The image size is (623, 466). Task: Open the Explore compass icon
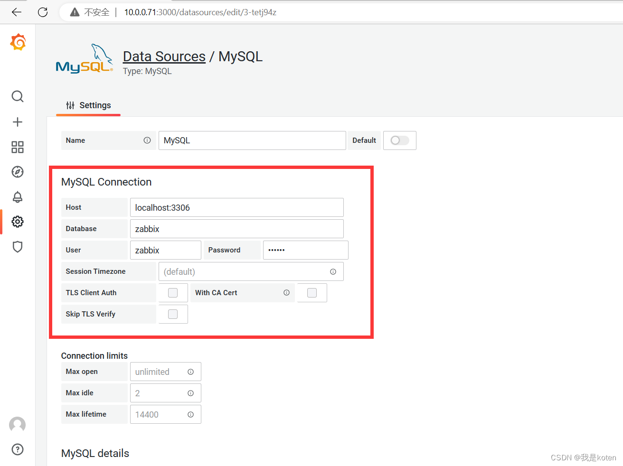[18, 172]
